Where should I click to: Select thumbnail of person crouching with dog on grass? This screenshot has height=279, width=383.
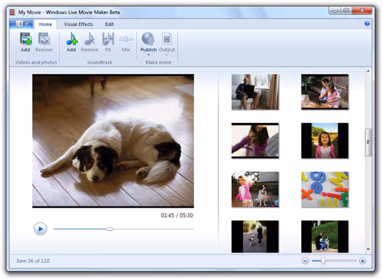pos(325,236)
